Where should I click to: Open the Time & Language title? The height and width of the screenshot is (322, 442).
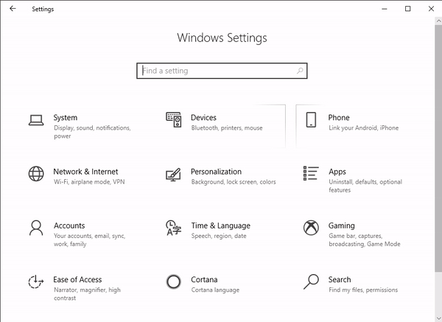221,225
